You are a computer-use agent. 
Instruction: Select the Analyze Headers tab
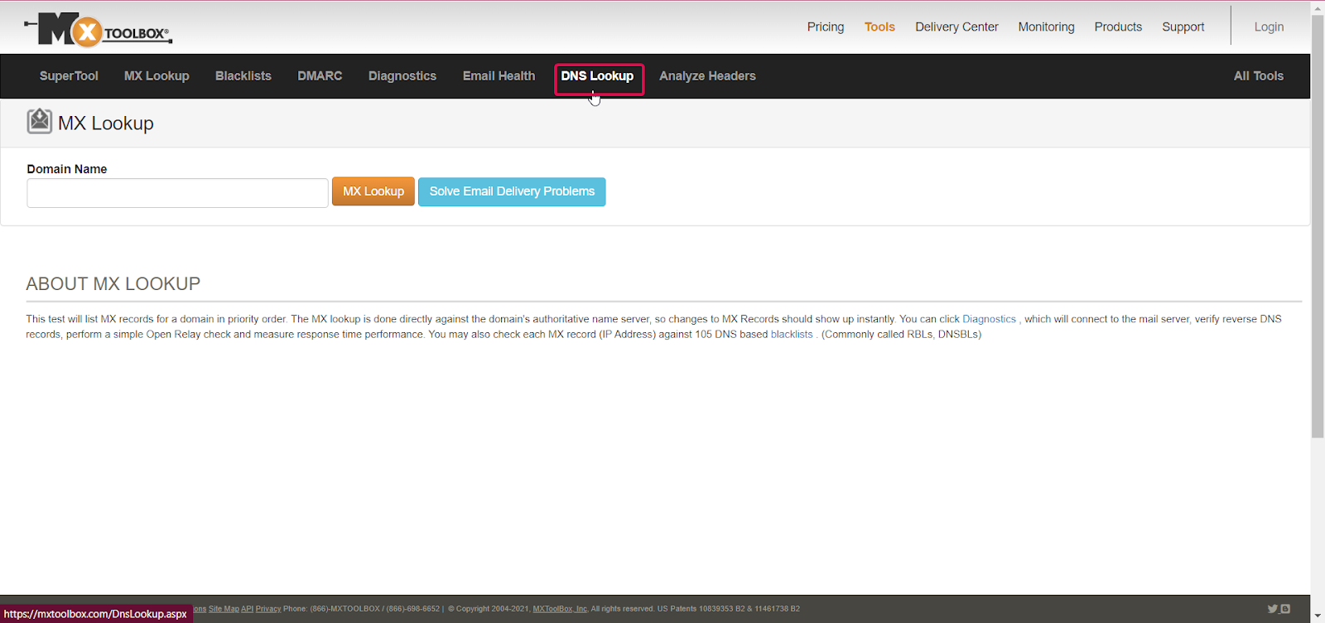(x=707, y=76)
